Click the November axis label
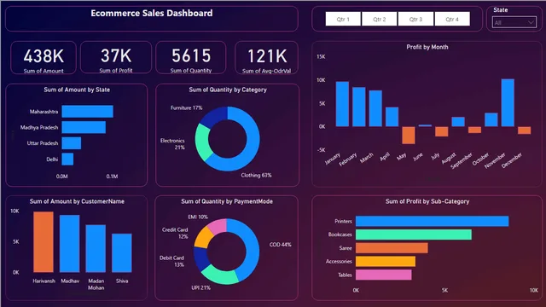 496,160
